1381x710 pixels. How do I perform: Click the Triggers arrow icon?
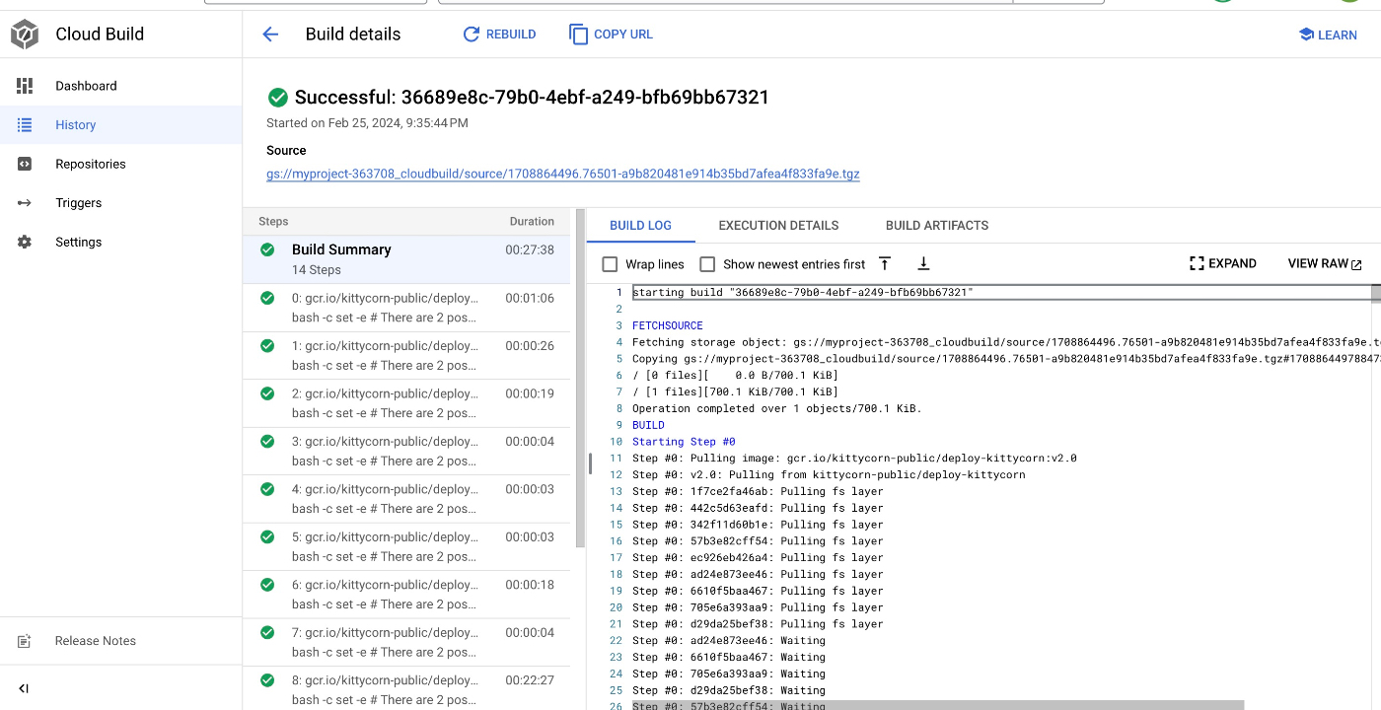[25, 203]
